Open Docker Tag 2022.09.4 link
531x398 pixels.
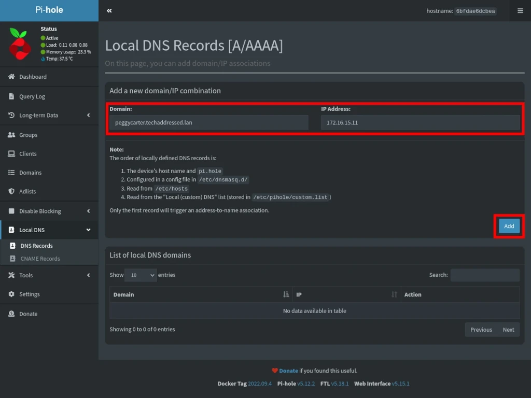point(260,383)
